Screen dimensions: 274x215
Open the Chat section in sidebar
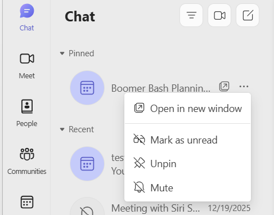click(27, 17)
